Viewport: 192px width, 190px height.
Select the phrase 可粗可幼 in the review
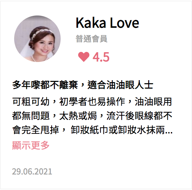click(x=31, y=102)
